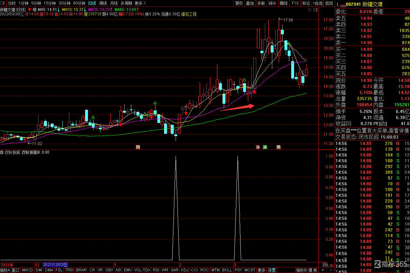Open the 多周期 multi-period view
410x273 pixels.
point(126,3)
